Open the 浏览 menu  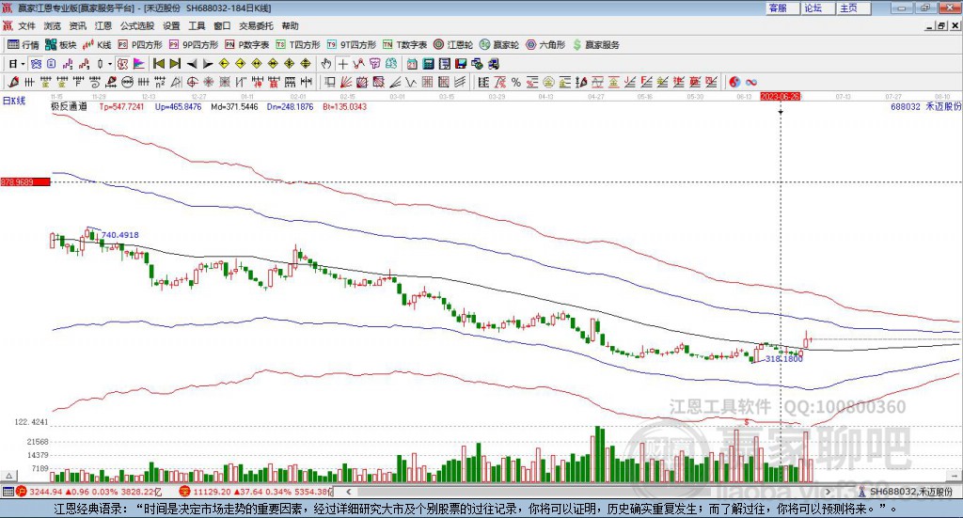point(53,25)
